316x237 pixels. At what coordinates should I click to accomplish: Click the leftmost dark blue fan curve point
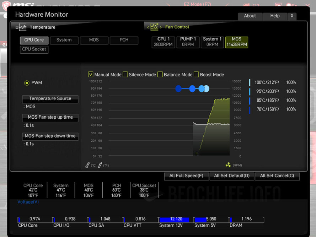178,89
